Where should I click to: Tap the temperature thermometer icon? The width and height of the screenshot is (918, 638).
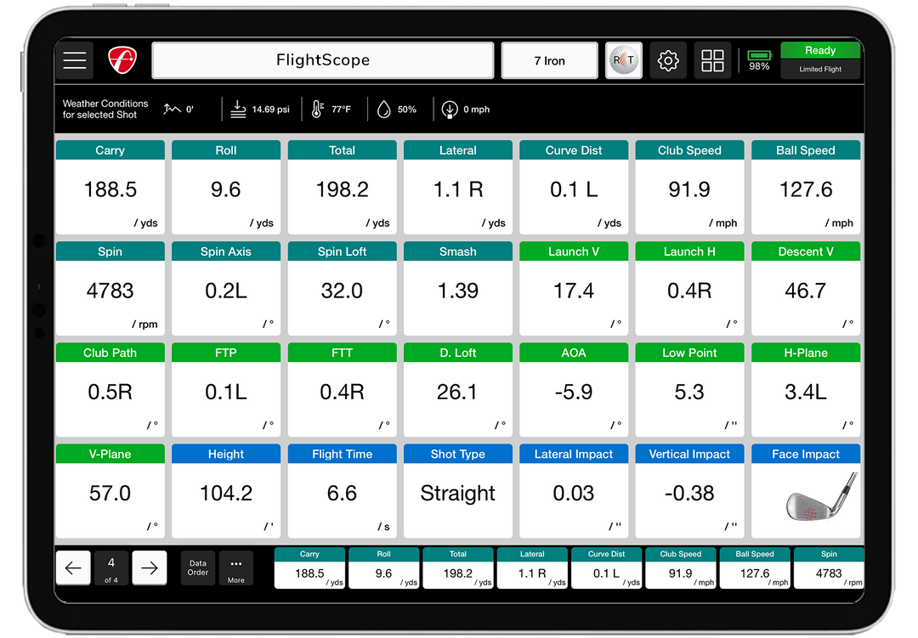tap(317, 110)
